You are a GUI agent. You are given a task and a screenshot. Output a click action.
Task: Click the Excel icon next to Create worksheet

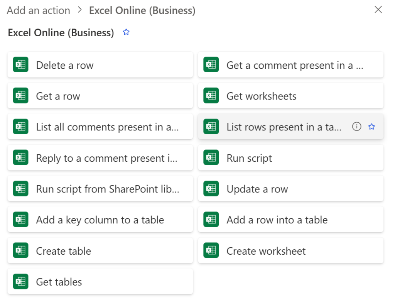pyautogui.click(x=211, y=250)
